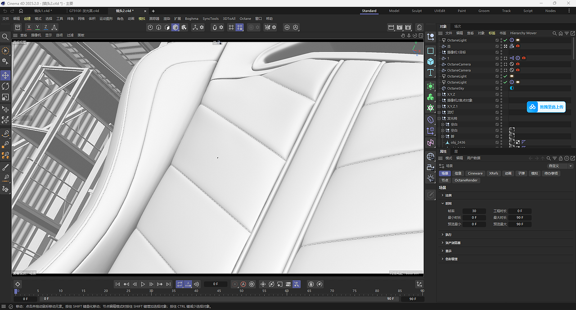Viewport: 576px width, 310px height.
Task: Open Hierarchy Mover menu in object manager
Action: (x=523, y=33)
